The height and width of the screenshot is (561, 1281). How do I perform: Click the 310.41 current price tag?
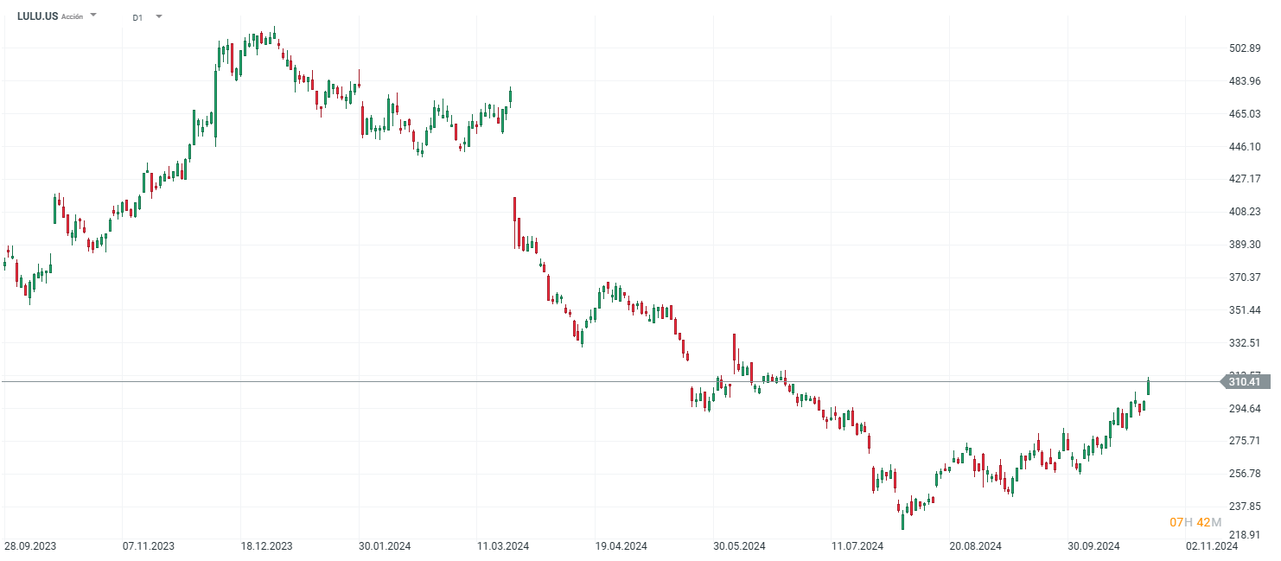click(x=1244, y=381)
